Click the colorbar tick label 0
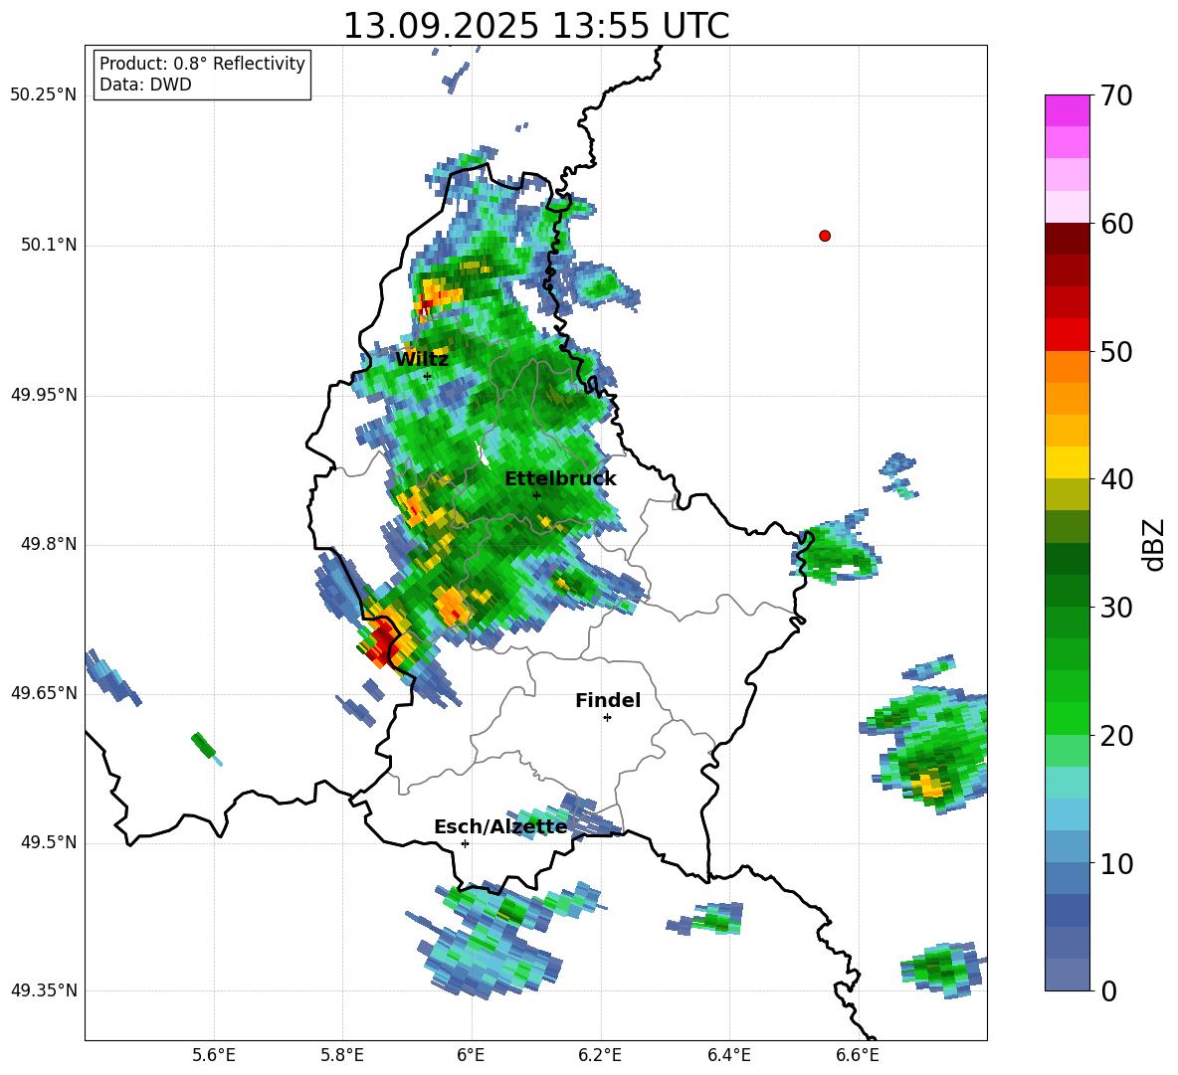 click(1108, 990)
